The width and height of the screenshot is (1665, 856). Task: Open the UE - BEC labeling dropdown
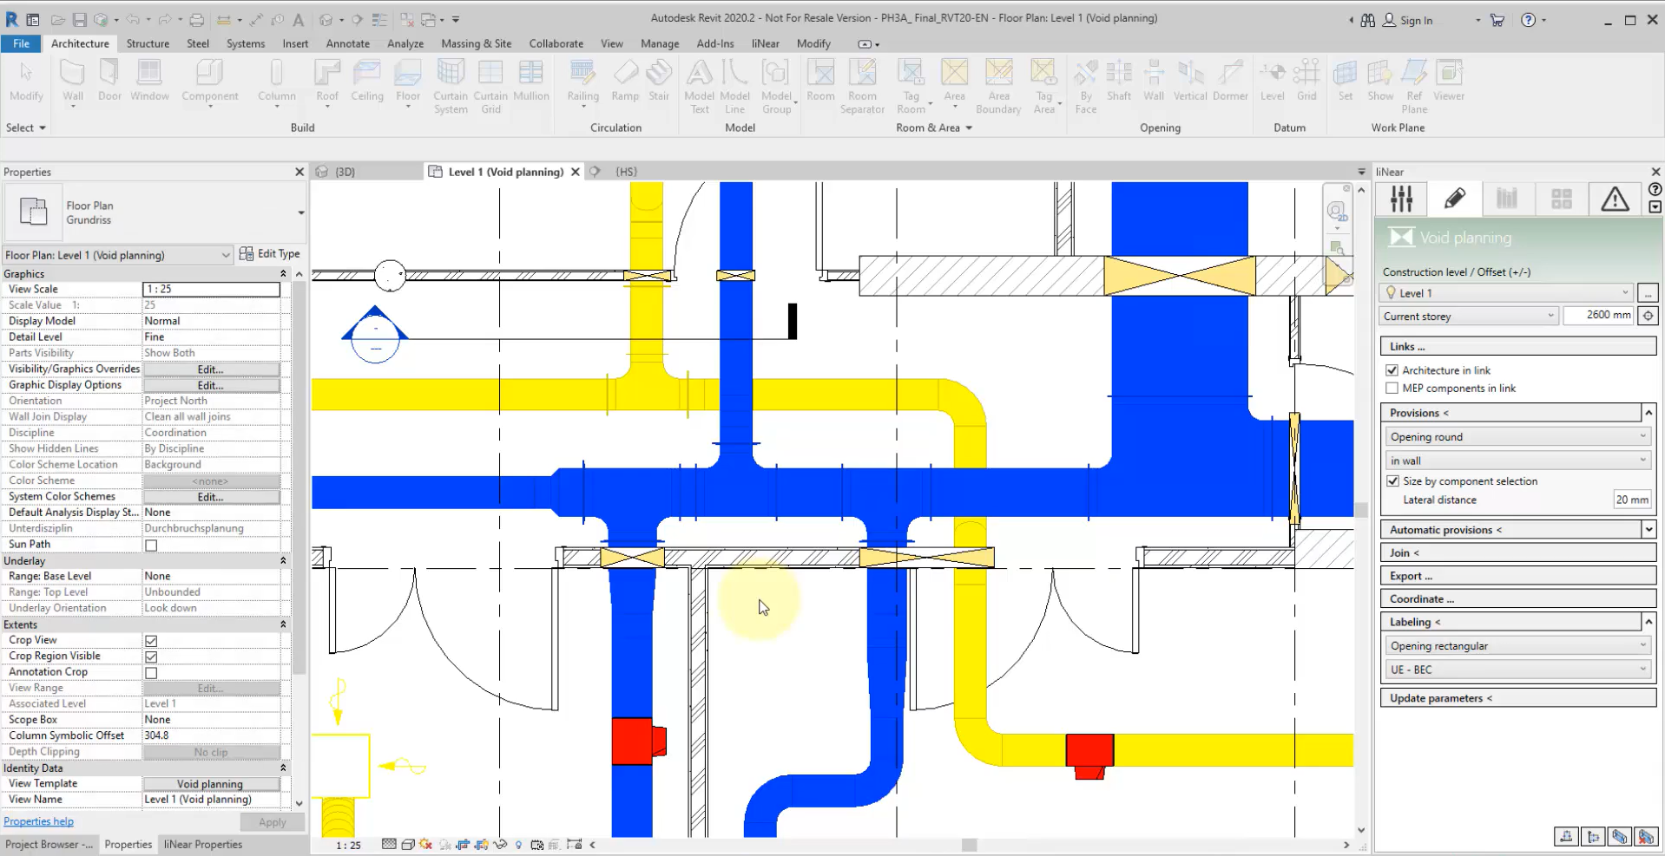click(x=1517, y=670)
